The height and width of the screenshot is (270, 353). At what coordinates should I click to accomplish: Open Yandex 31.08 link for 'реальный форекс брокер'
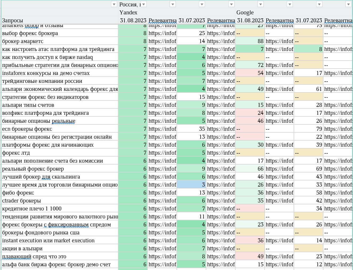[x=162, y=169]
